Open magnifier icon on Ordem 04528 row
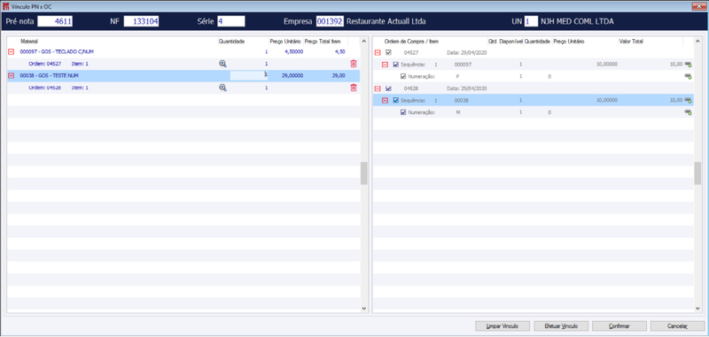709x337 pixels. [x=222, y=88]
